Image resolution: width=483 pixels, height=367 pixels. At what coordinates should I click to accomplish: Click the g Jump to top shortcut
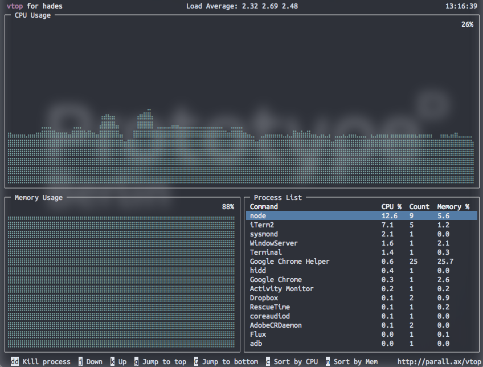(x=160, y=362)
